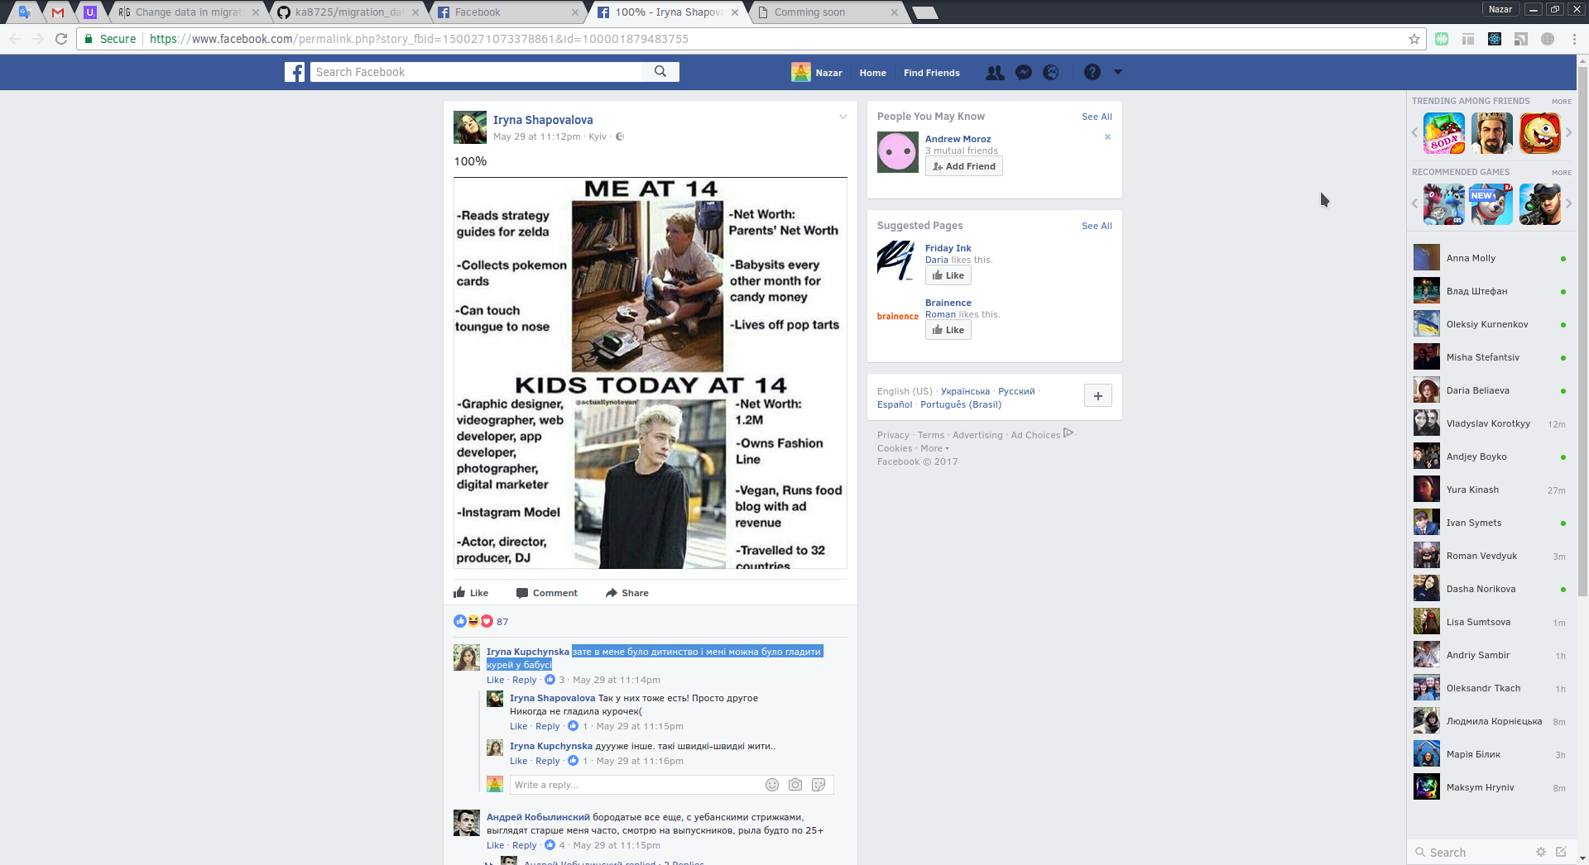Click the chat settings gear icon
This screenshot has height=865, width=1589.
[x=1541, y=852]
